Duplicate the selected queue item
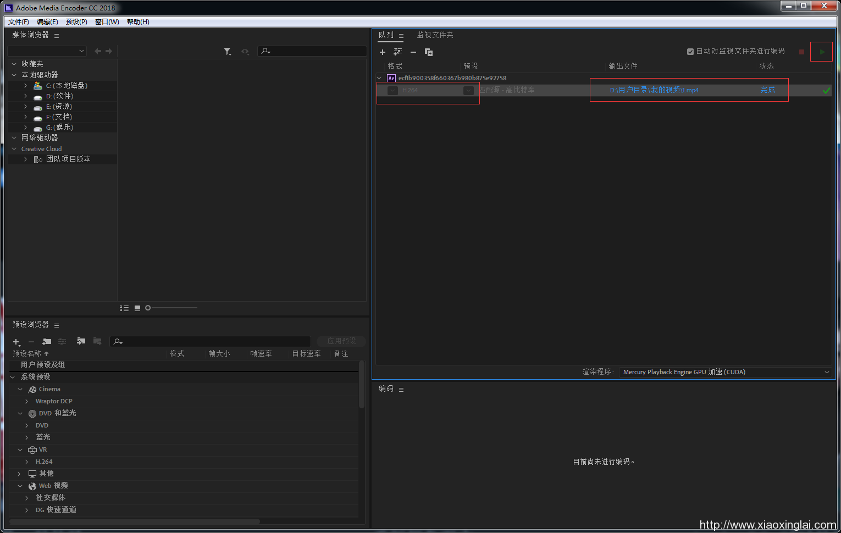This screenshot has width=841, height=533. pyautogui.click(x=429, y=52)
